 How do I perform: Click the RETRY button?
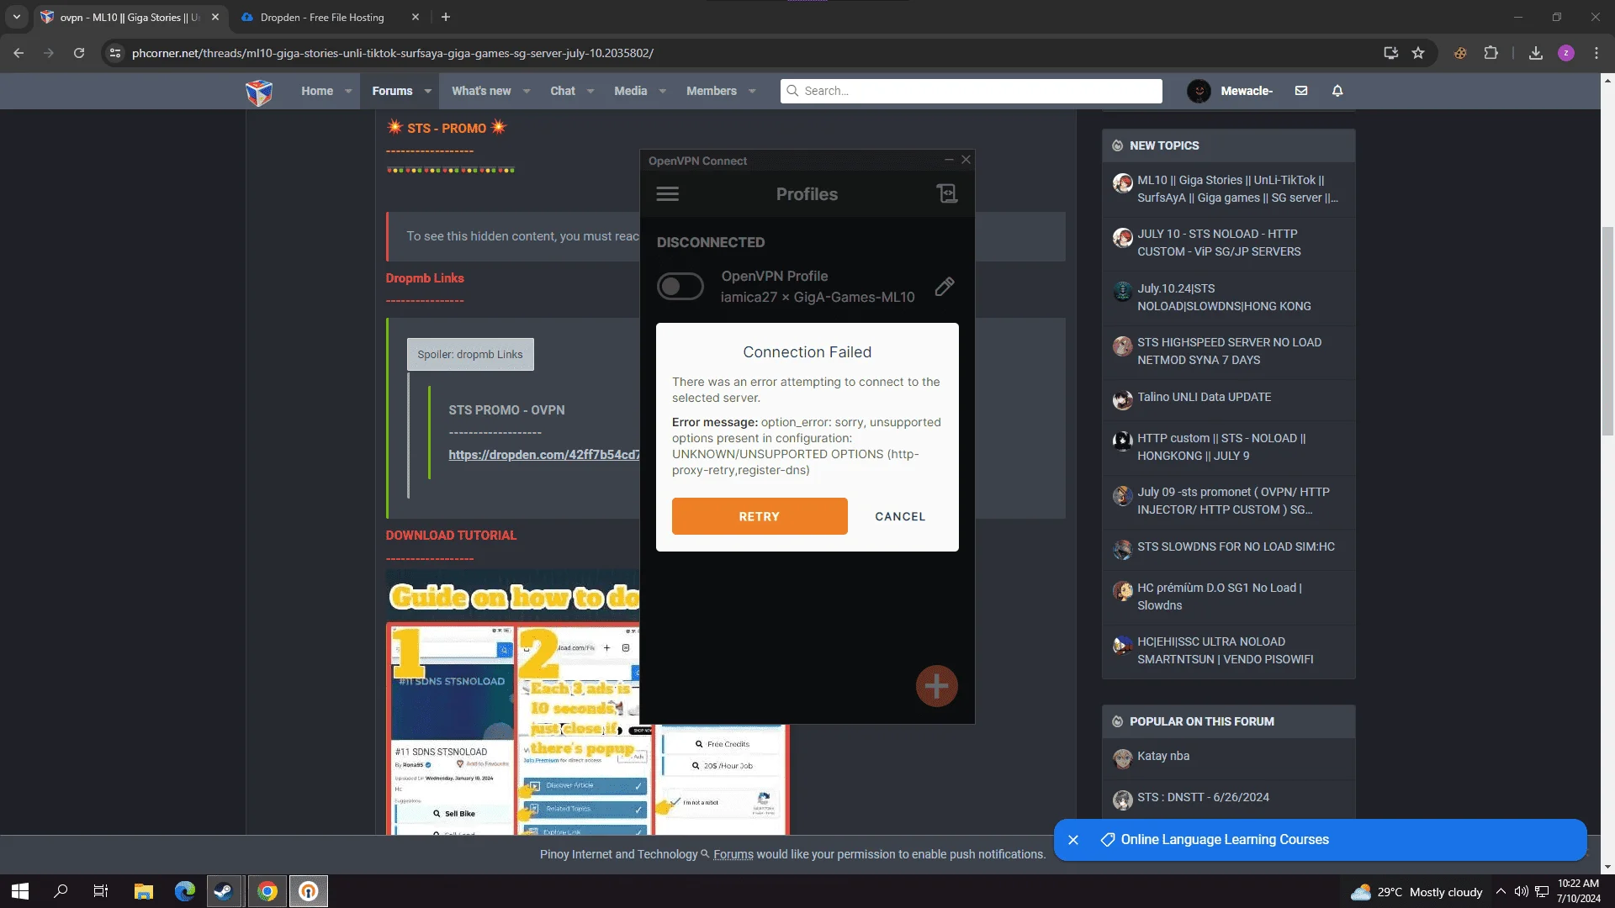(759, 516)
